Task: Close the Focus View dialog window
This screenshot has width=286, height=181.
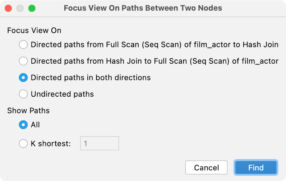Action: [8, 8]
